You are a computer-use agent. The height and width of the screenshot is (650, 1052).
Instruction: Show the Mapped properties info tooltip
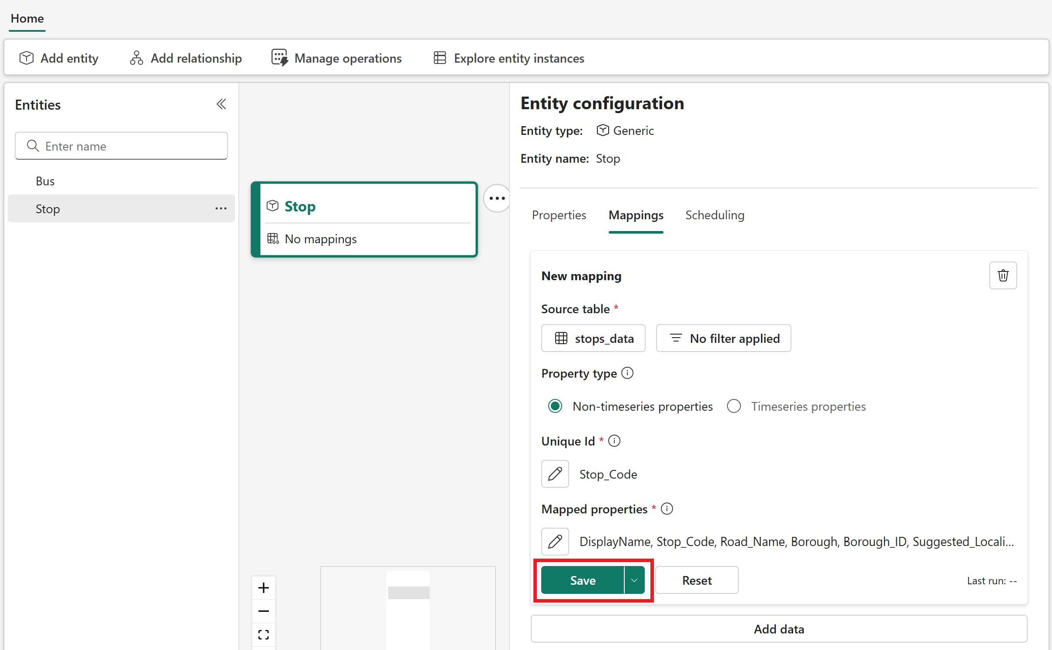[x=667, y=509]
